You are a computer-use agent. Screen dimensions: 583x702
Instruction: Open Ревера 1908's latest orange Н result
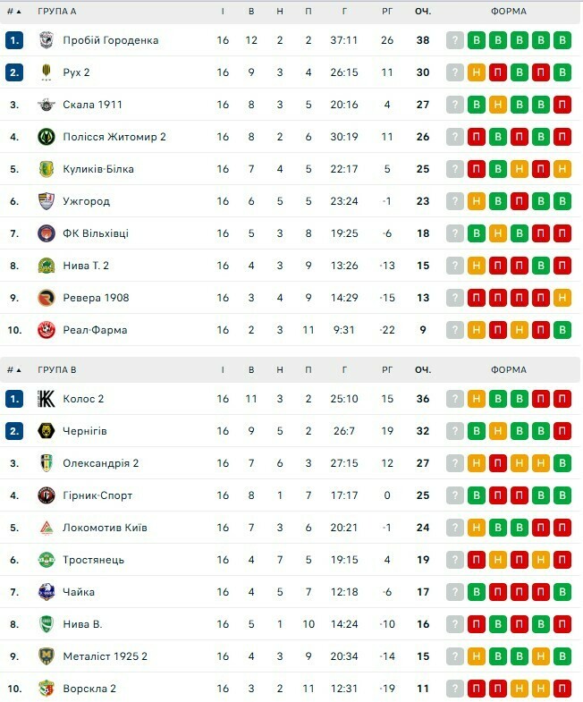coord(562,298)
